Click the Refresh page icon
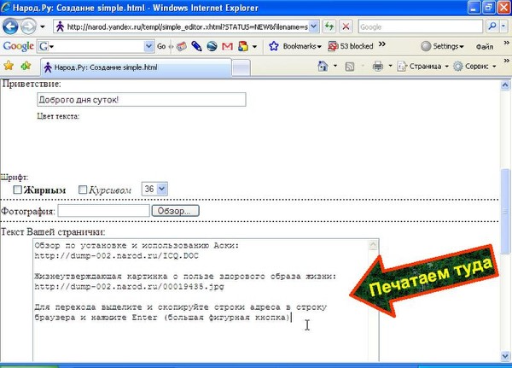512x368 pixels. [x=329, y=26]
